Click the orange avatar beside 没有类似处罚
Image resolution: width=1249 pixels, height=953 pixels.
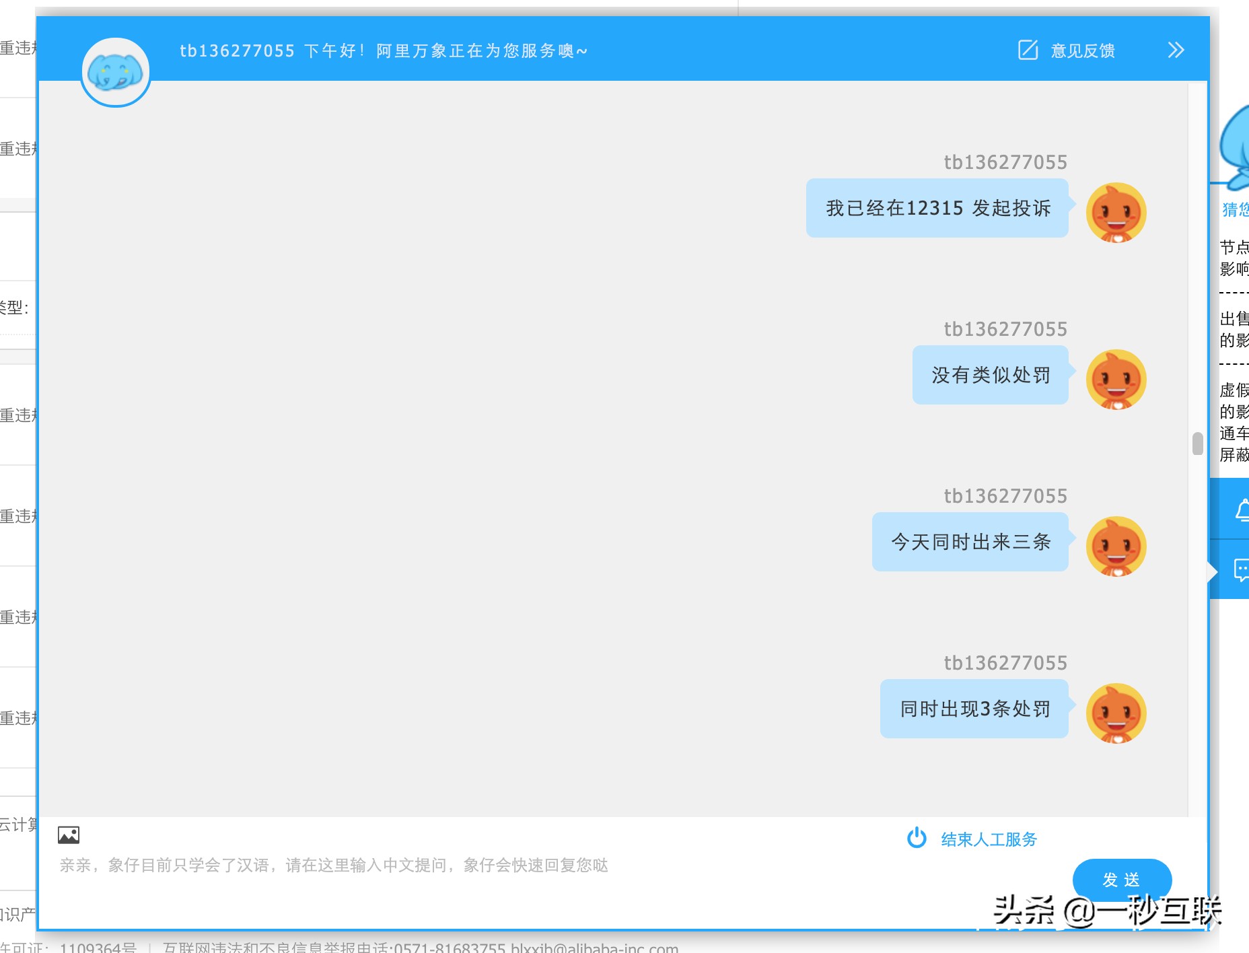point(1115,380)
